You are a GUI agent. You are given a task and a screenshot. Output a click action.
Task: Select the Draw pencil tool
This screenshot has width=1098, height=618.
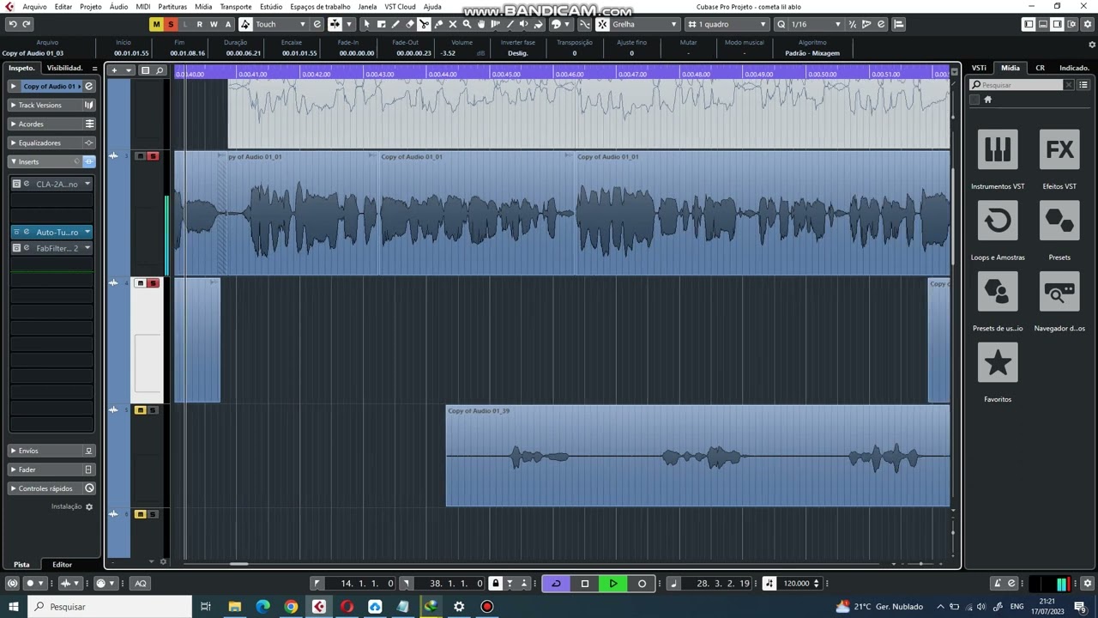[395, 24]
